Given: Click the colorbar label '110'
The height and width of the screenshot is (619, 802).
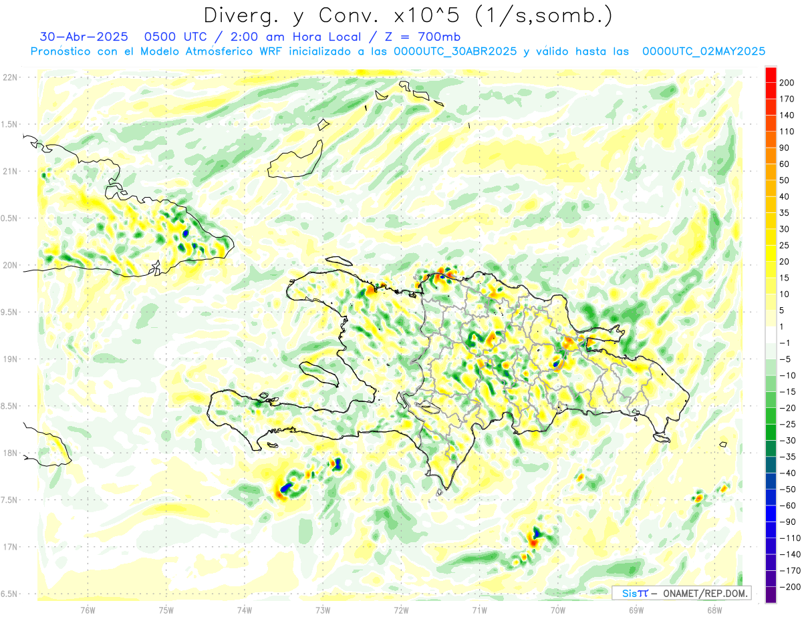Looking at the screenshot, I should pos(787,132).
